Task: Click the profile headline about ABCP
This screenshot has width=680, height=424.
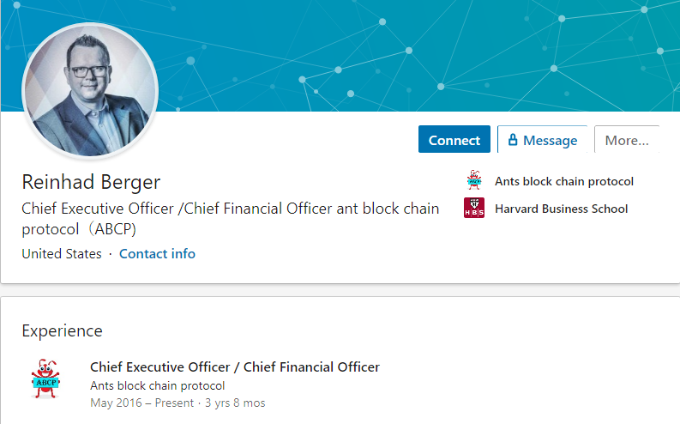Action: pos(231,219)
